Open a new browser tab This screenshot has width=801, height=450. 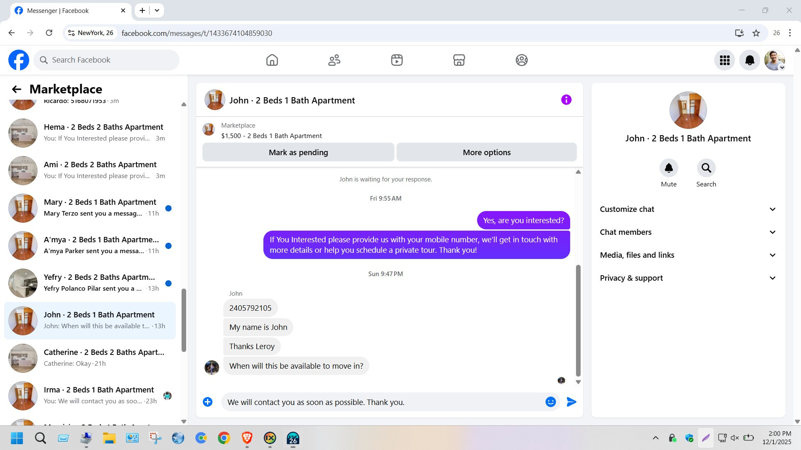(142, 10)
